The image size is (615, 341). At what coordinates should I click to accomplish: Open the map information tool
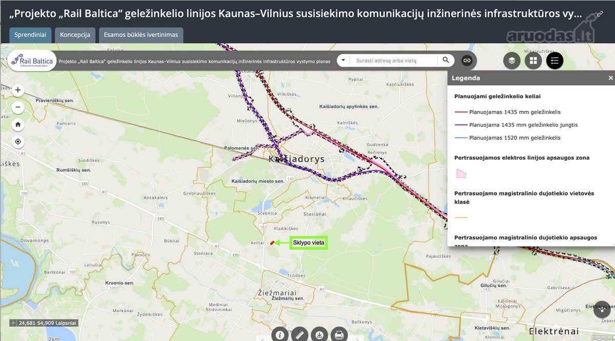coord(280,334)
